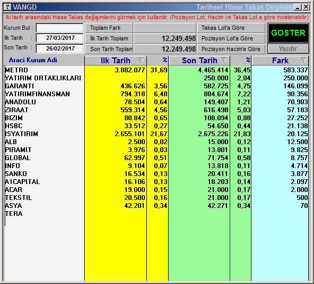
Task: Click the percent header beside Son Tarih
Action: [x=248, y=60]
